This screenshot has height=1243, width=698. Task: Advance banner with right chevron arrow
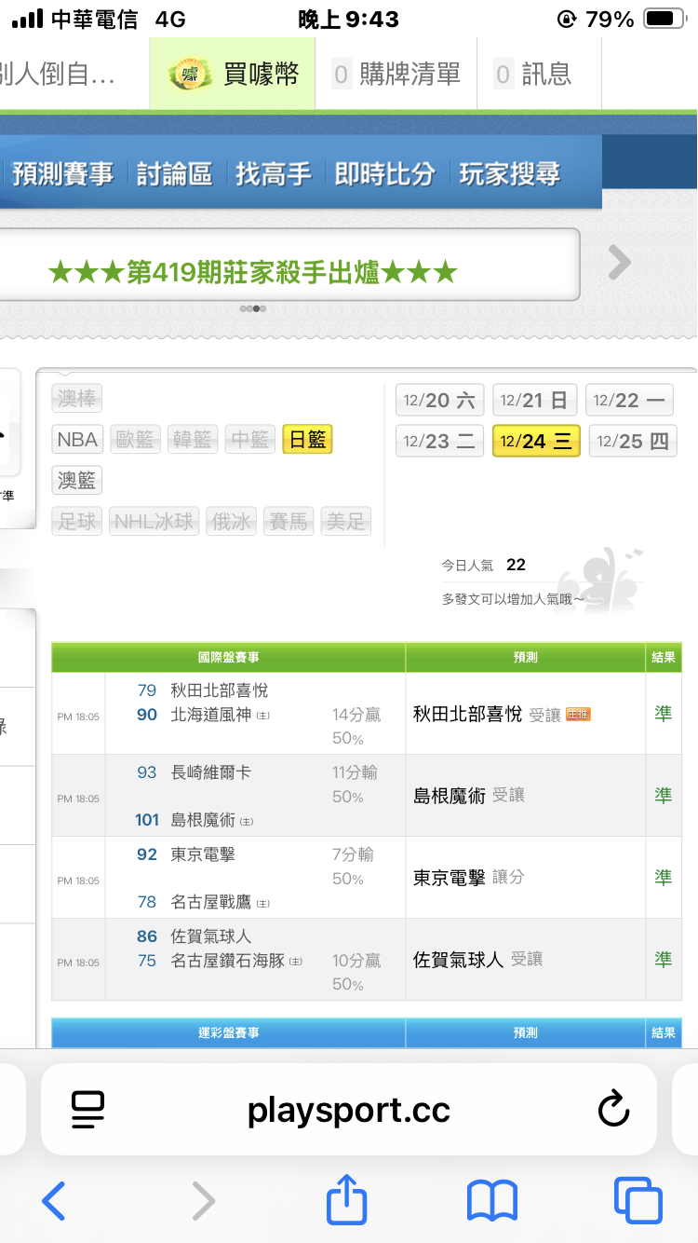(619, 264)
